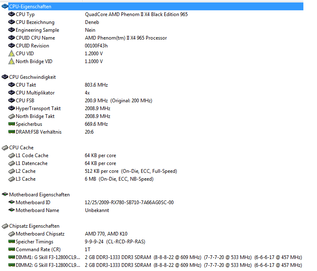Screen dimensions: 317x271
Task: Click the CPUID Revision chip icon
Action: 12,46
